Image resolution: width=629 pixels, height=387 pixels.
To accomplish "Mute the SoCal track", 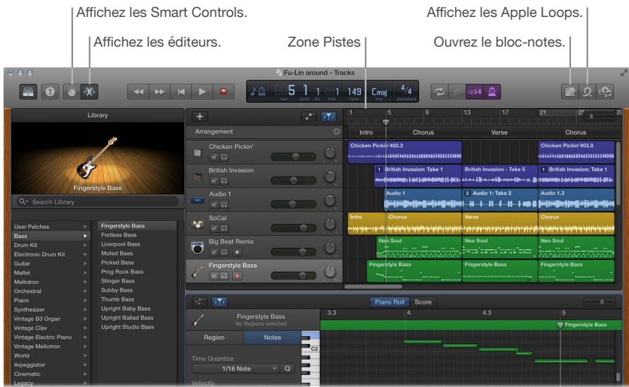I will 214,229.
